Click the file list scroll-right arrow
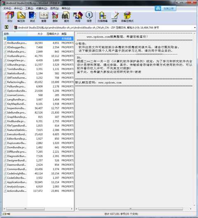 [x=71, y=209]
